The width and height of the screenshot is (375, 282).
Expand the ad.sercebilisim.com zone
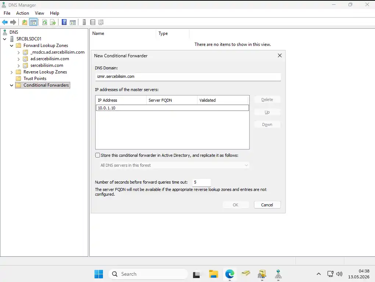pos(18,59)
